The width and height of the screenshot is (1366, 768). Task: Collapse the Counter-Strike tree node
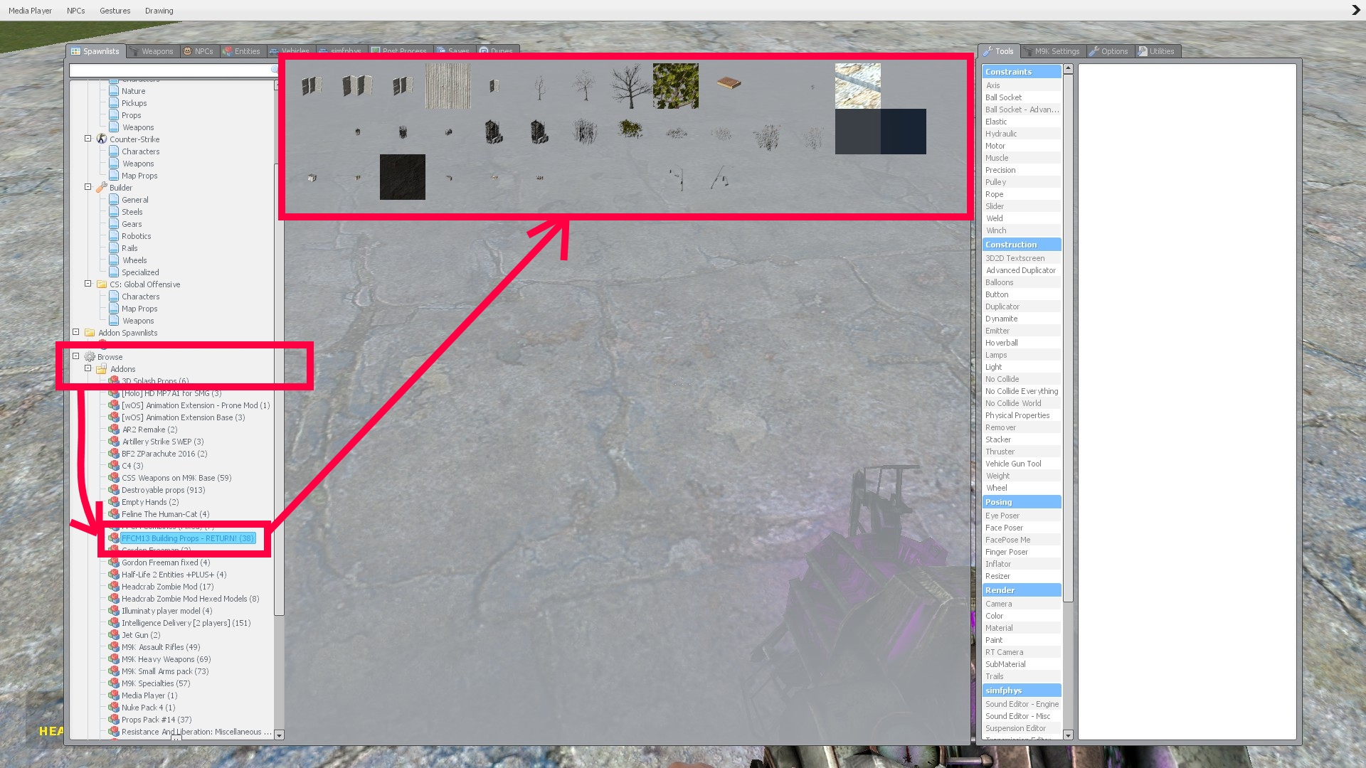(88, 139)
